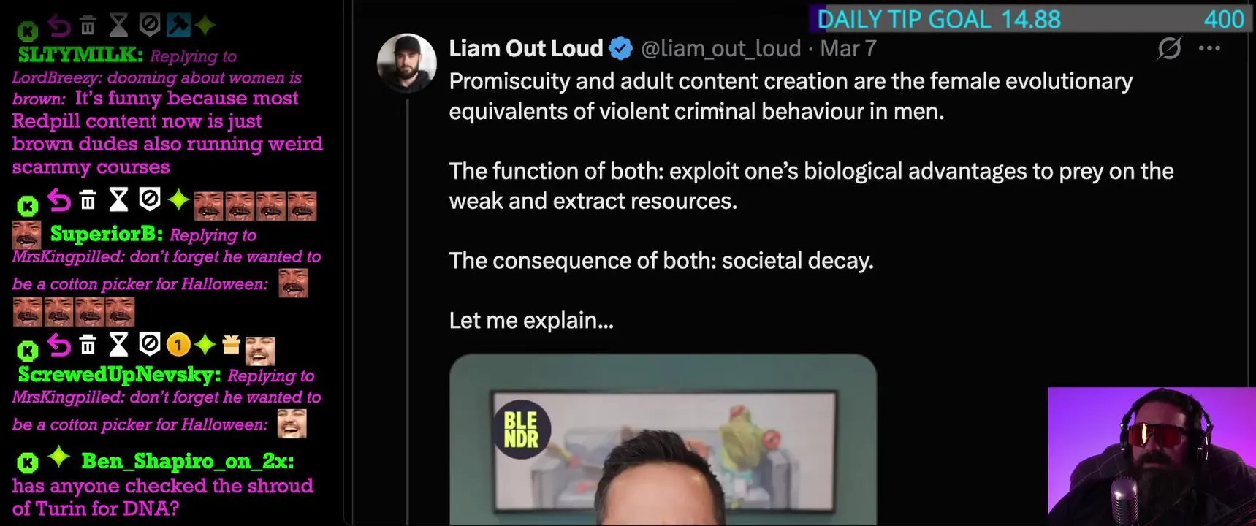Ban SLTYMILK using the shield icon
The height and width of the screenshot is (526, 1256).
pyautogui.click(x=149, y=26)
